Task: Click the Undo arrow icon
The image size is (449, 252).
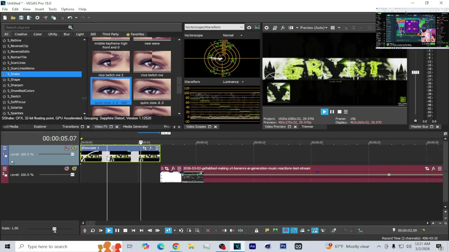Action: pyautogui.click(x=70, y=17)
